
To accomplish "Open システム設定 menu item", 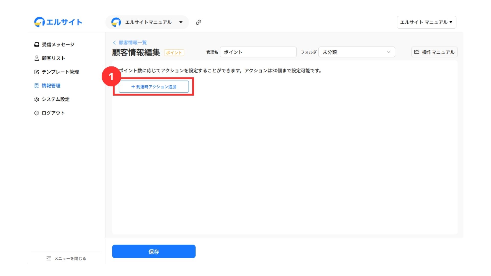I will 55,99.
